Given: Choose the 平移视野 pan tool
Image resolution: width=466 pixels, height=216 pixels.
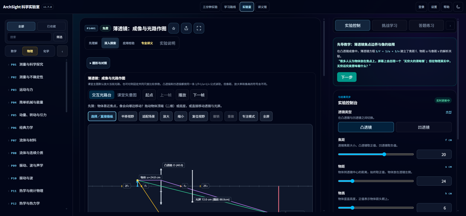Looking at the screenshot, I should pyautogui.click(x=128, y=116).
